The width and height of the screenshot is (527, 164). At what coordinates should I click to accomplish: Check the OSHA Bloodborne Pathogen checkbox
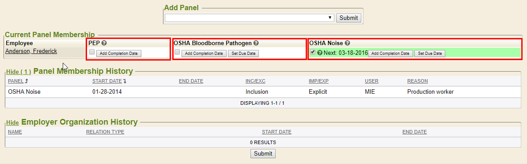177,52
